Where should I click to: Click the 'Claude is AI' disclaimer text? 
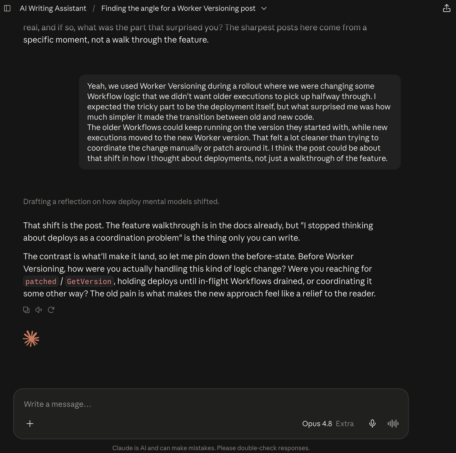click(211, 448)
